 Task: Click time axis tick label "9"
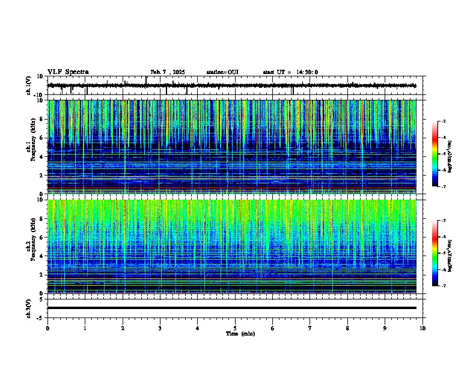(x=385, y=328)
